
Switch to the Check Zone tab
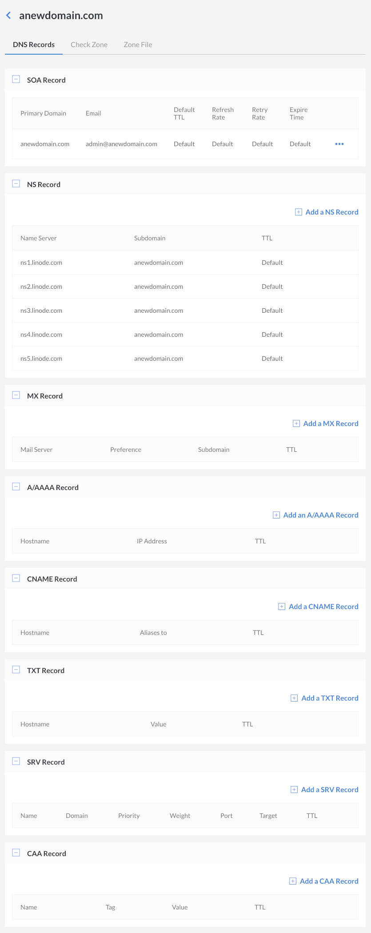point(89,44)
